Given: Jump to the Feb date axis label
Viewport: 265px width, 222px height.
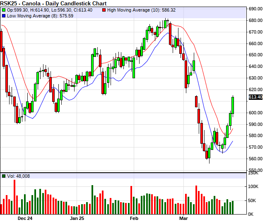Looking at the screenshot, I should coord(134,217).
